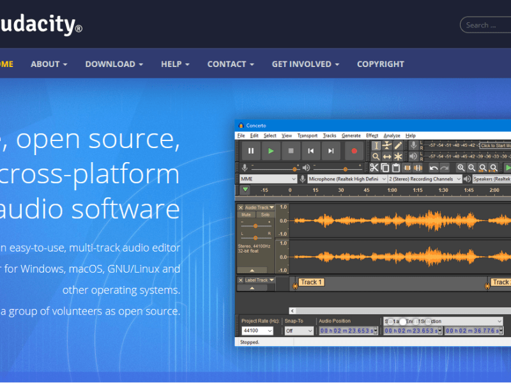The height and width of the screenshot is (383, 511).
Task: Toggle the Pause button
Action: [251, 151]
